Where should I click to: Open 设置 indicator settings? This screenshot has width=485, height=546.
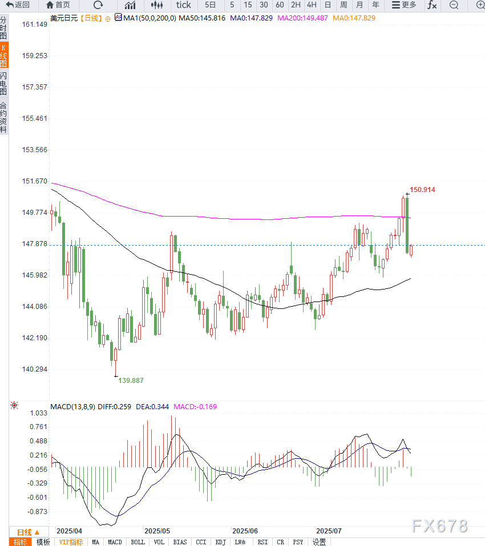click(319, 542)
